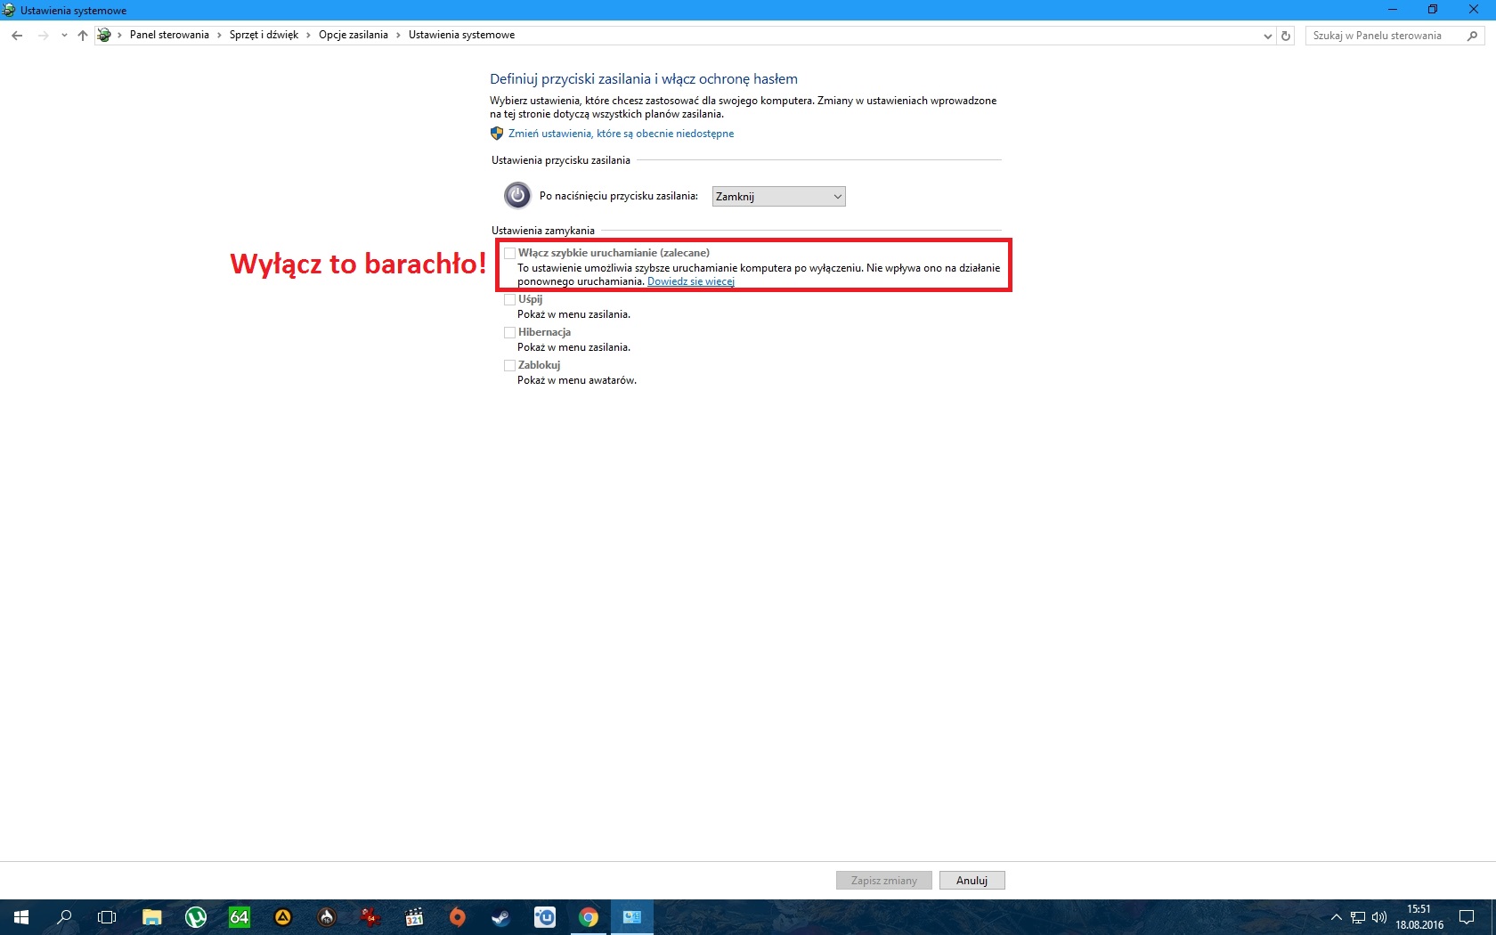Screen dimensions: 1496x935
Task: Open the red splatter 64 taskbar icon
Action: [370, 917]
